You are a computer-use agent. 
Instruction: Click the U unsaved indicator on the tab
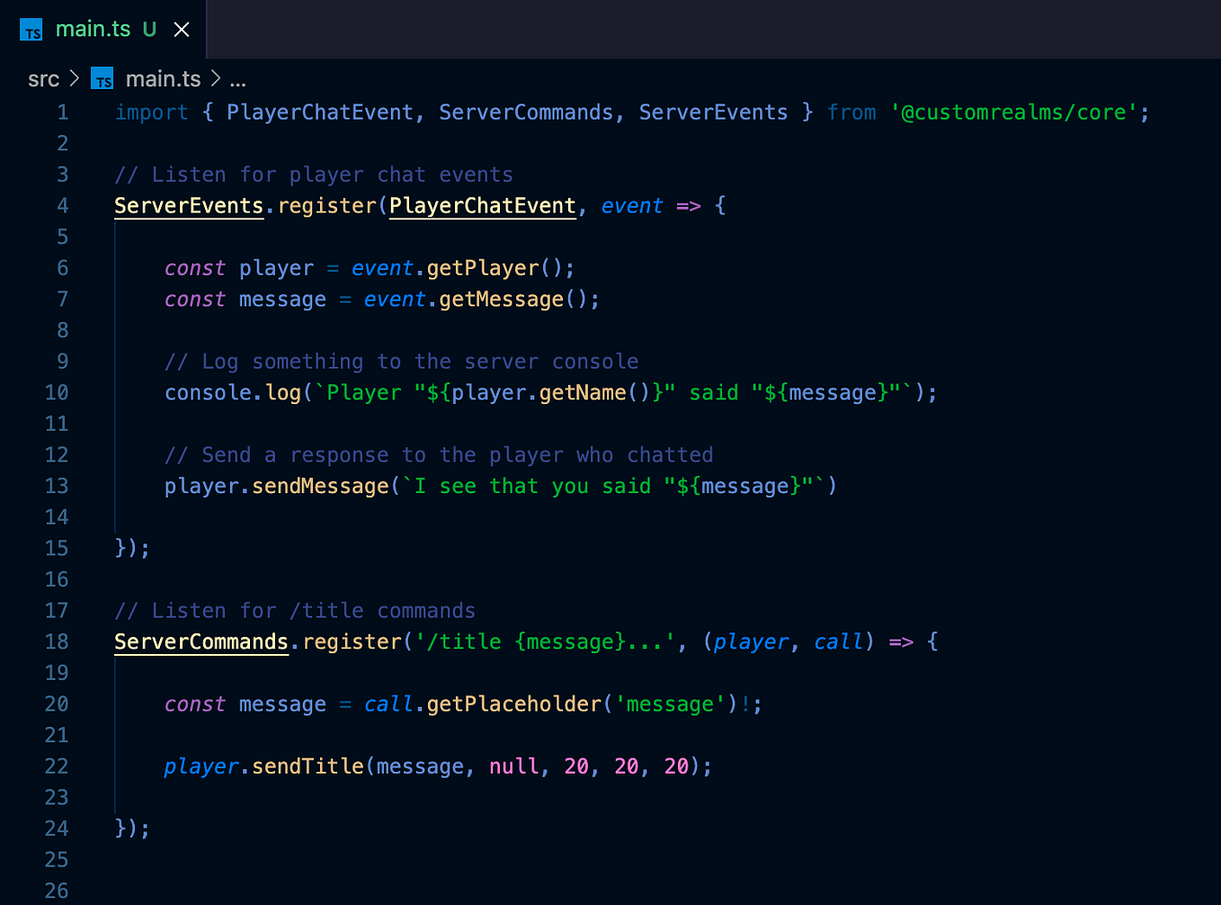pos(148,28)
